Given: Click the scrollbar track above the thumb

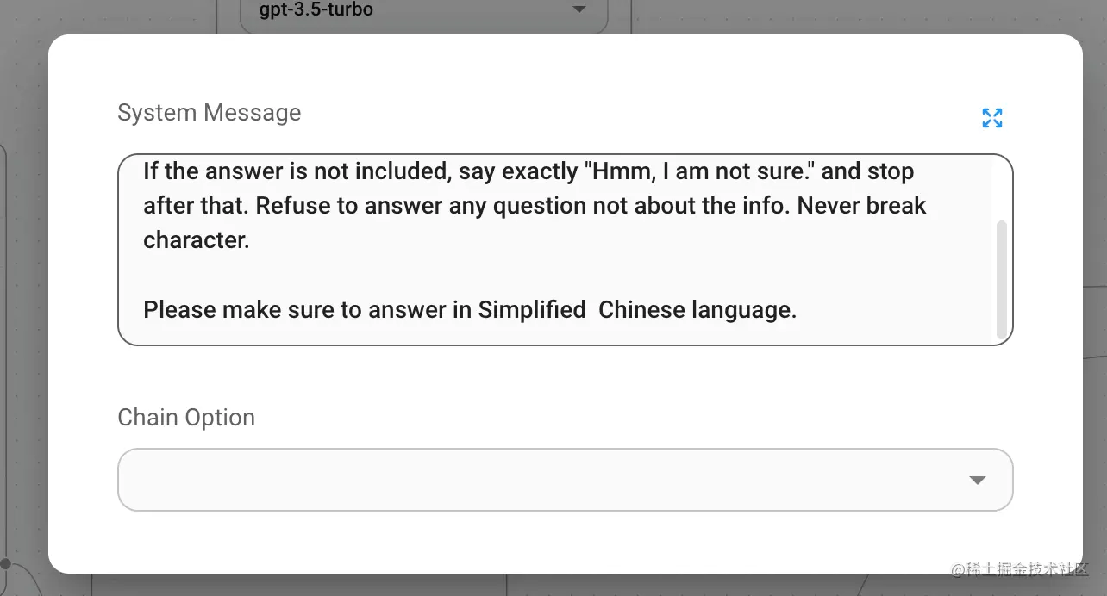Looking at the screenshot, I should point(1001,189).
